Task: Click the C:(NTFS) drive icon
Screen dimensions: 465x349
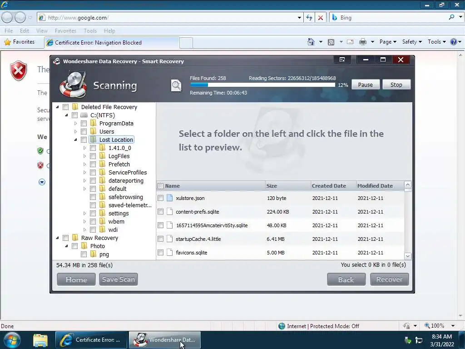Action: point(84,115)
